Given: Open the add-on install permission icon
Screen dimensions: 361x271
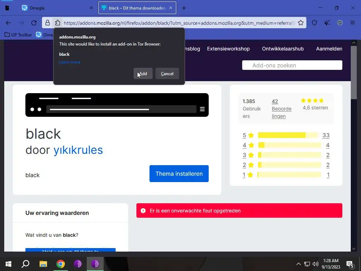Looking at the screenshot, I should coord(57,23).
